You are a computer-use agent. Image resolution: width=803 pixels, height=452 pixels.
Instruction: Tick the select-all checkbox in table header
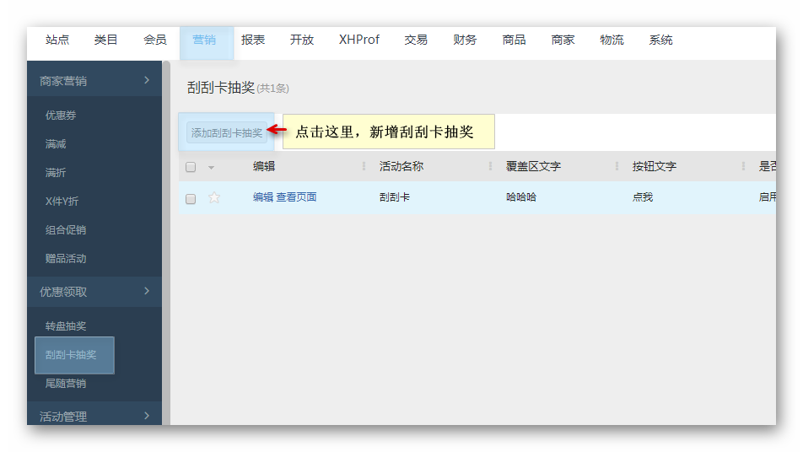(x=191, y=167)
